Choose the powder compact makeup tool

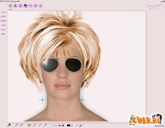pos(29,125)
